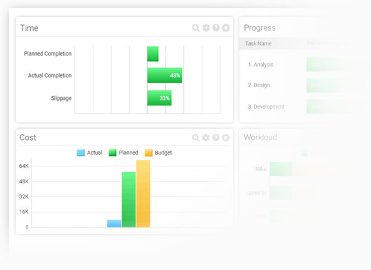371x270 pixels.
Task: Toggle the Actual series in Cost legend
Action: click(90, 153)
